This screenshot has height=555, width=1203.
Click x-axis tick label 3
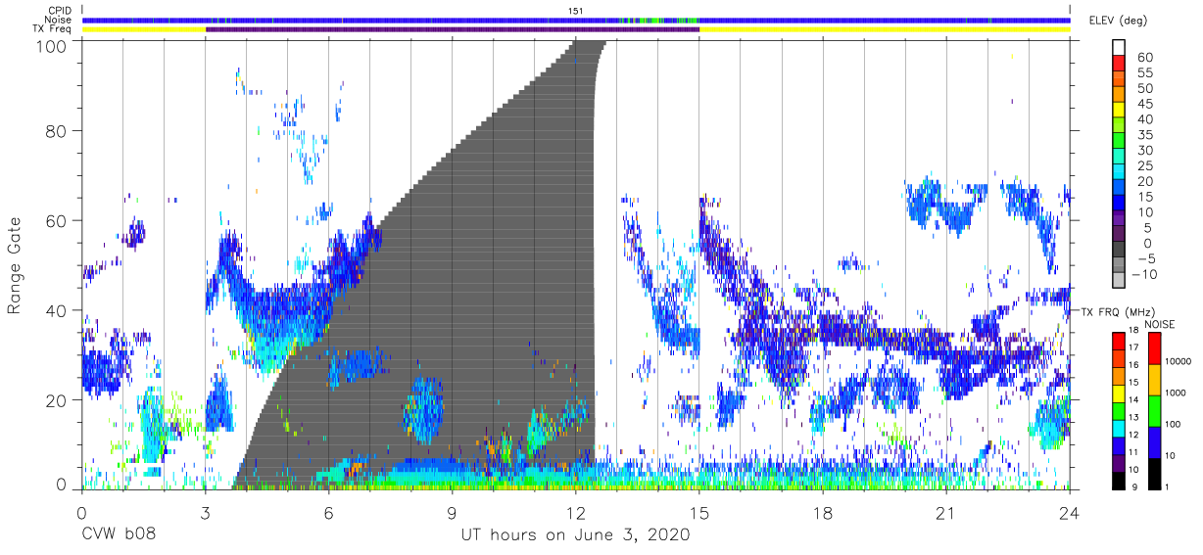click(x=206, y=512)
